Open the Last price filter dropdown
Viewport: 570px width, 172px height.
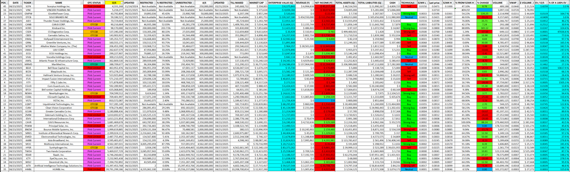coord(440,2)
